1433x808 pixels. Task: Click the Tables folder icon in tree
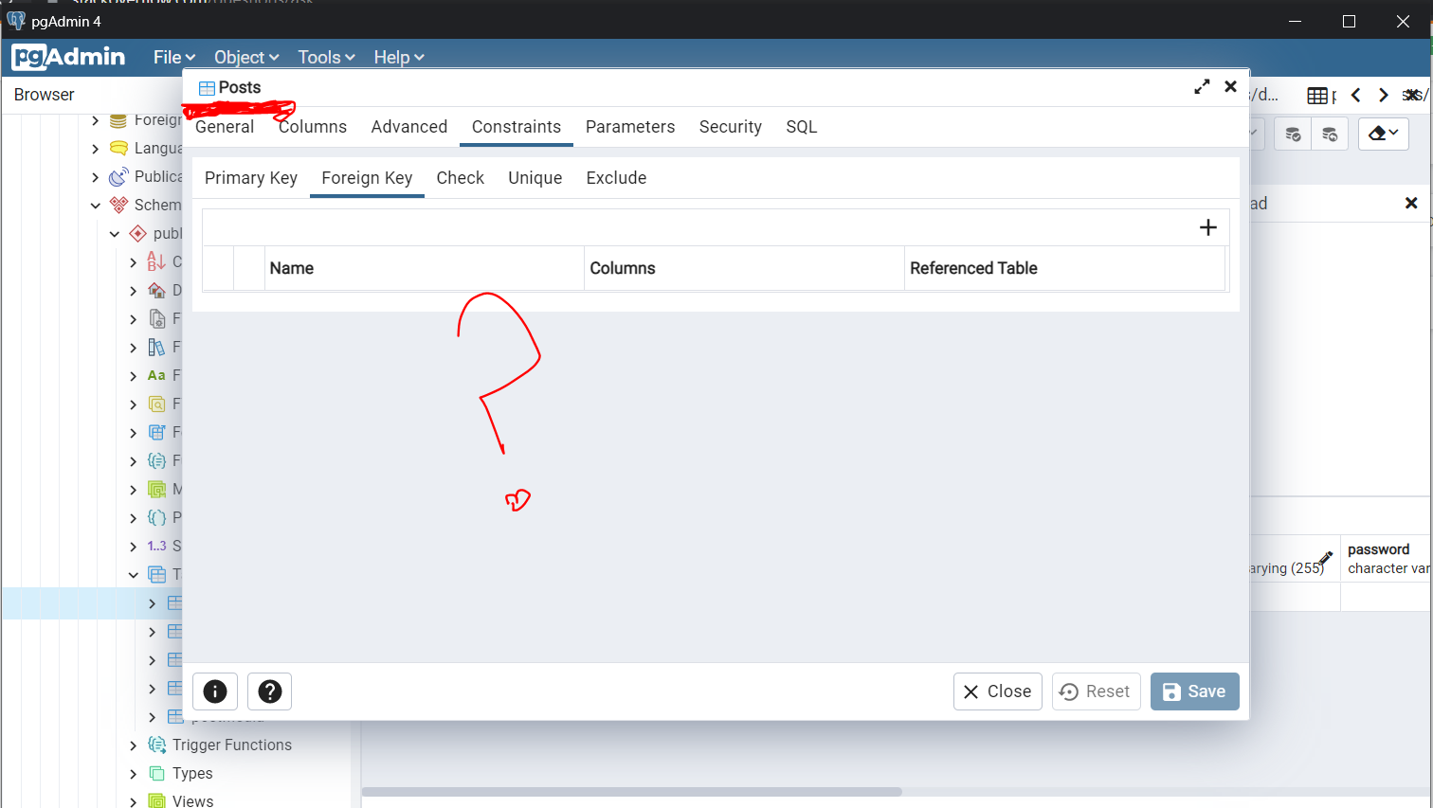156,575
